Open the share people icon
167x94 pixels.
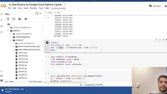point(166,6)
